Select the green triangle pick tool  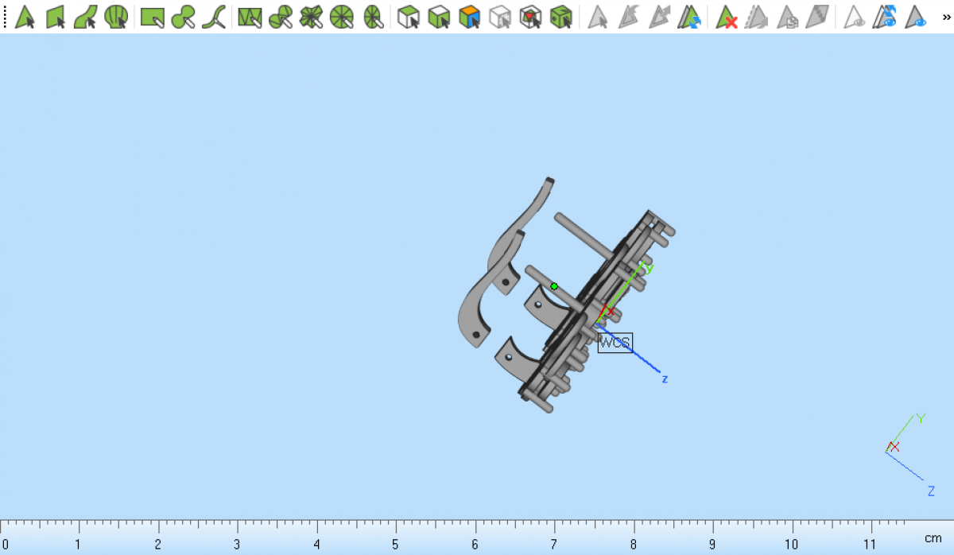coord(25,17)
